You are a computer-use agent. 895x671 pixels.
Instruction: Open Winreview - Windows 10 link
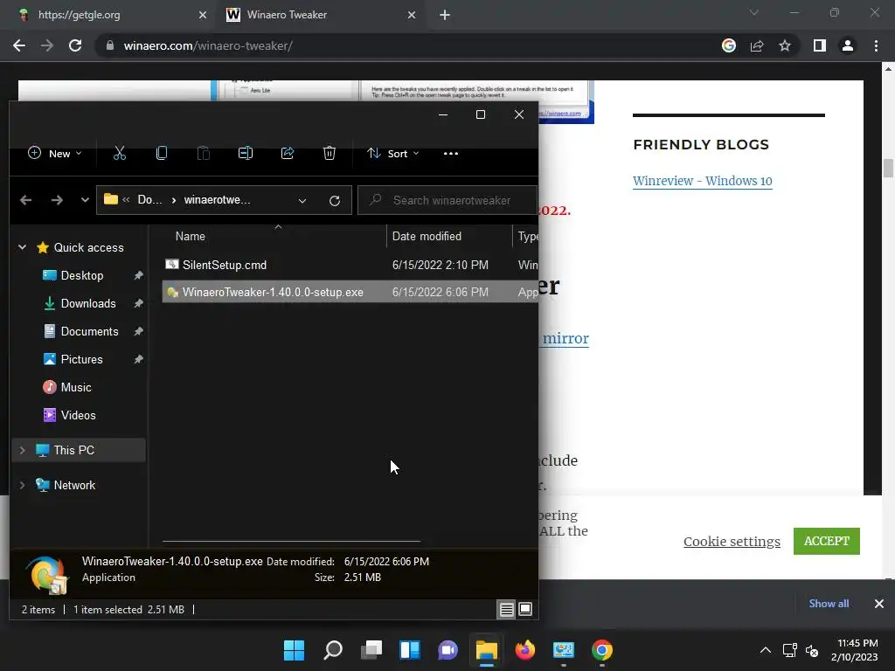702,181
